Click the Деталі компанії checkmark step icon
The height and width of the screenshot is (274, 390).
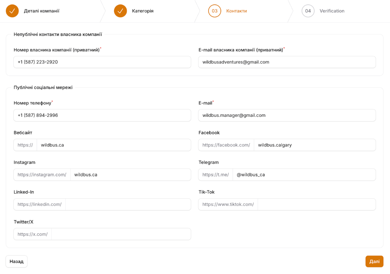12,11
